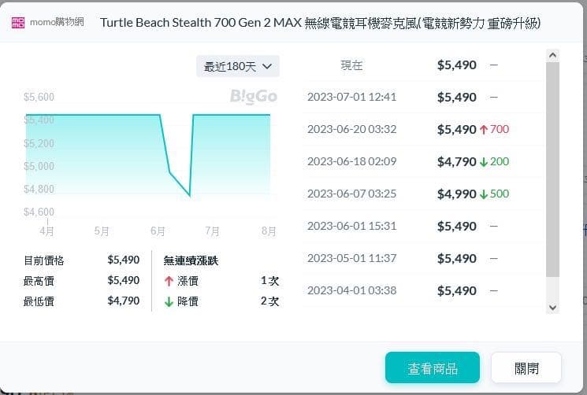Click the momo購物網 logo icon
This screenshot has height=395, width=587.
coord(18,23)
